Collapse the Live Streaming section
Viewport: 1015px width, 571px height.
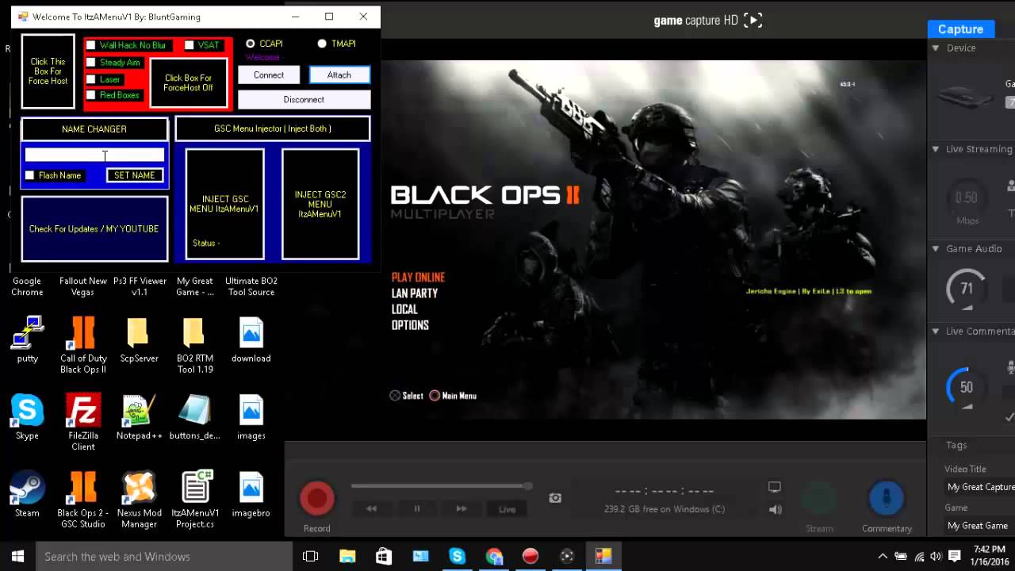pos(936,149)
